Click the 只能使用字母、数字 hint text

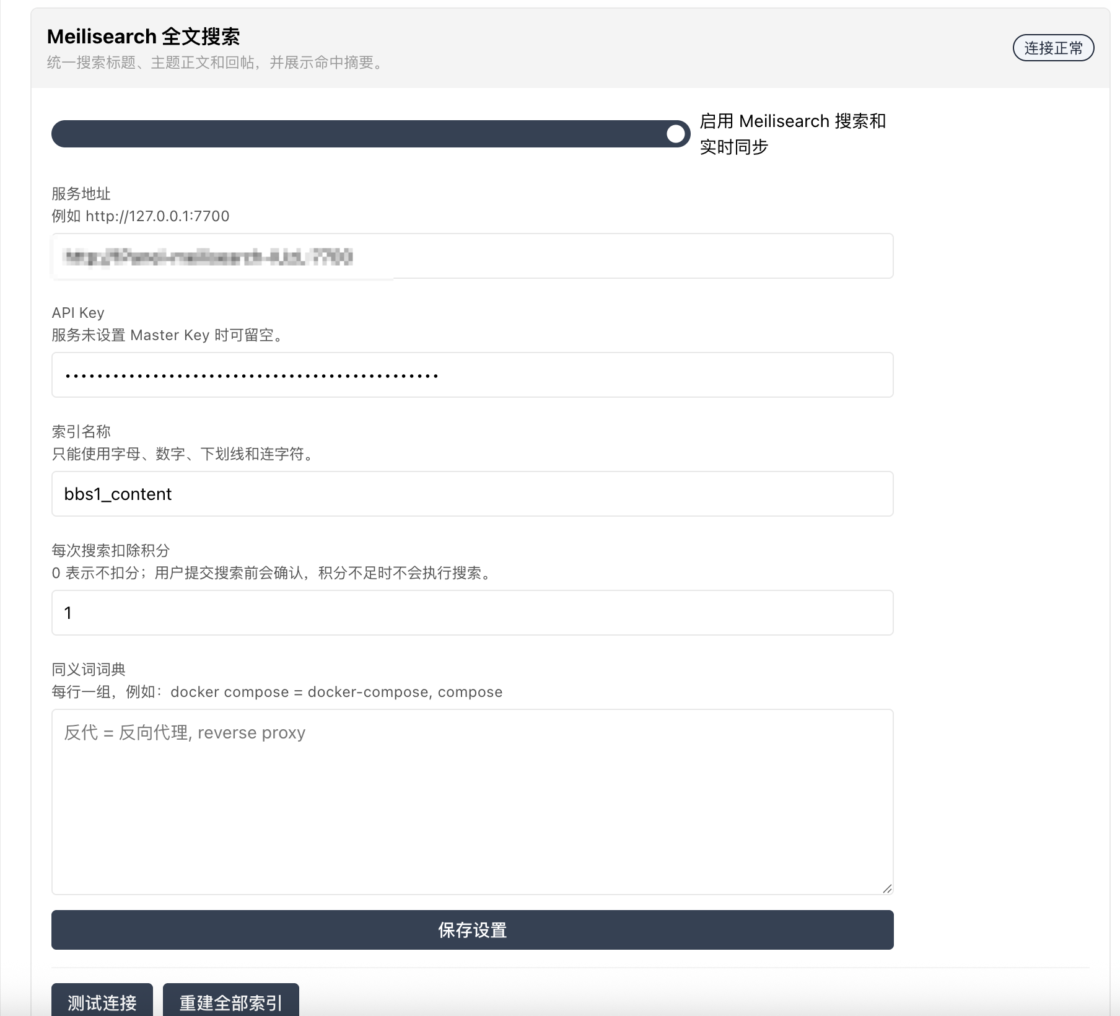(x=184, y=454)
